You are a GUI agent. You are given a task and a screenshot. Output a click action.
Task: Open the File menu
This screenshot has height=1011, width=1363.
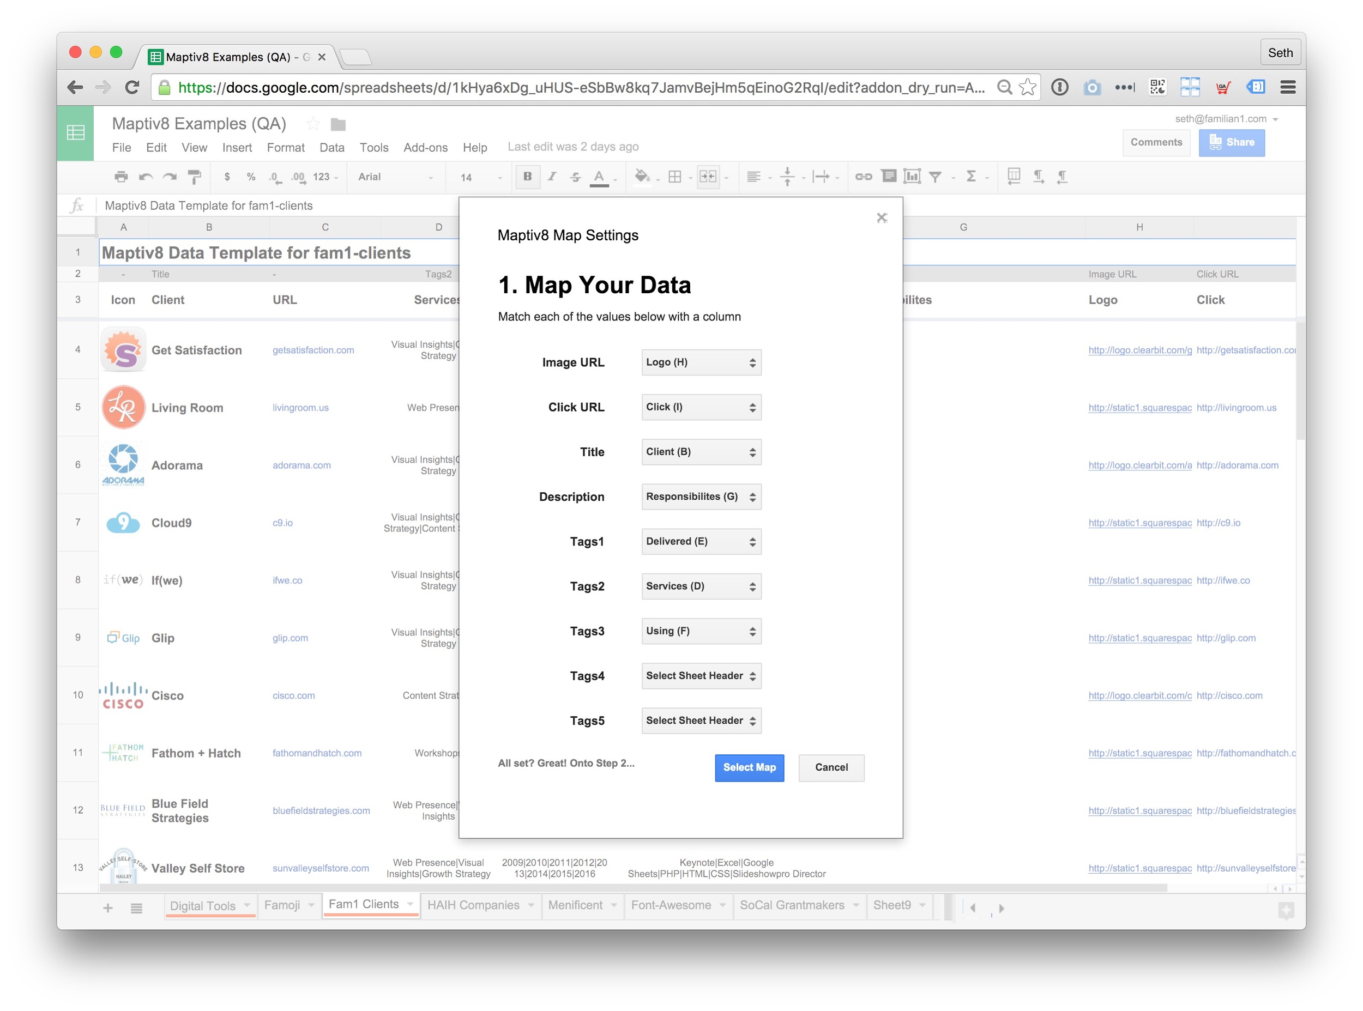tap(121, 148)
